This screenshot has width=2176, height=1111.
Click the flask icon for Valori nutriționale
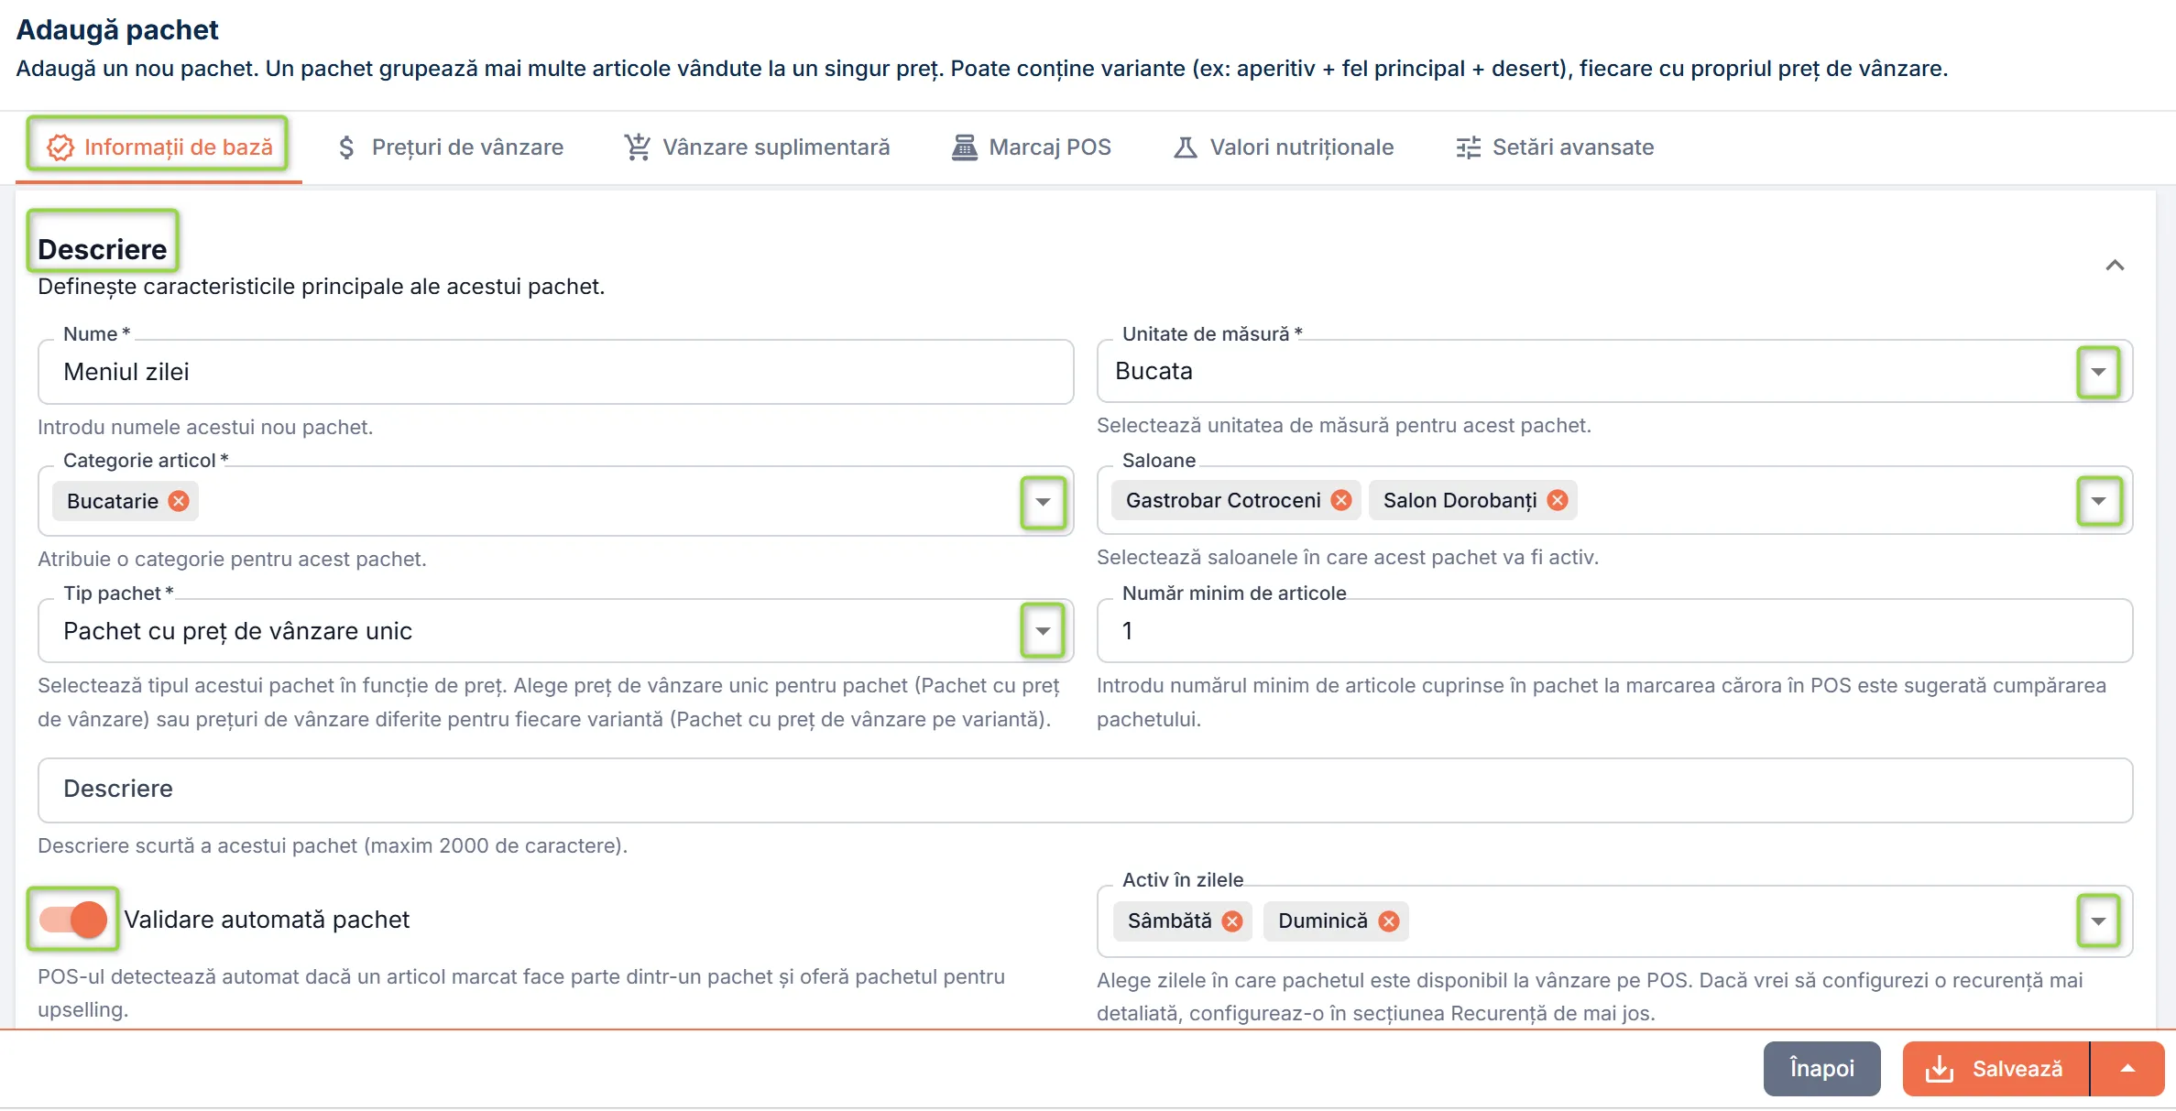[x=1186, y=147]
